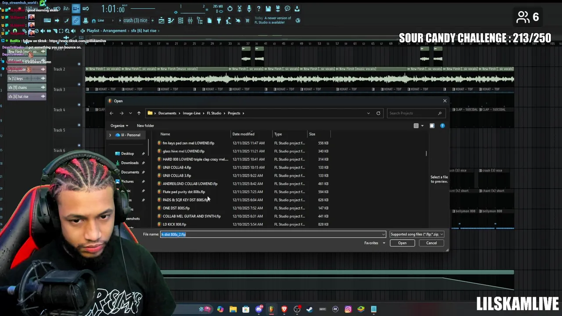The image size is (562, 316).
Task: Open the channel rack toolbar icon
Action: pyautogui.click(x=180, y=21)
